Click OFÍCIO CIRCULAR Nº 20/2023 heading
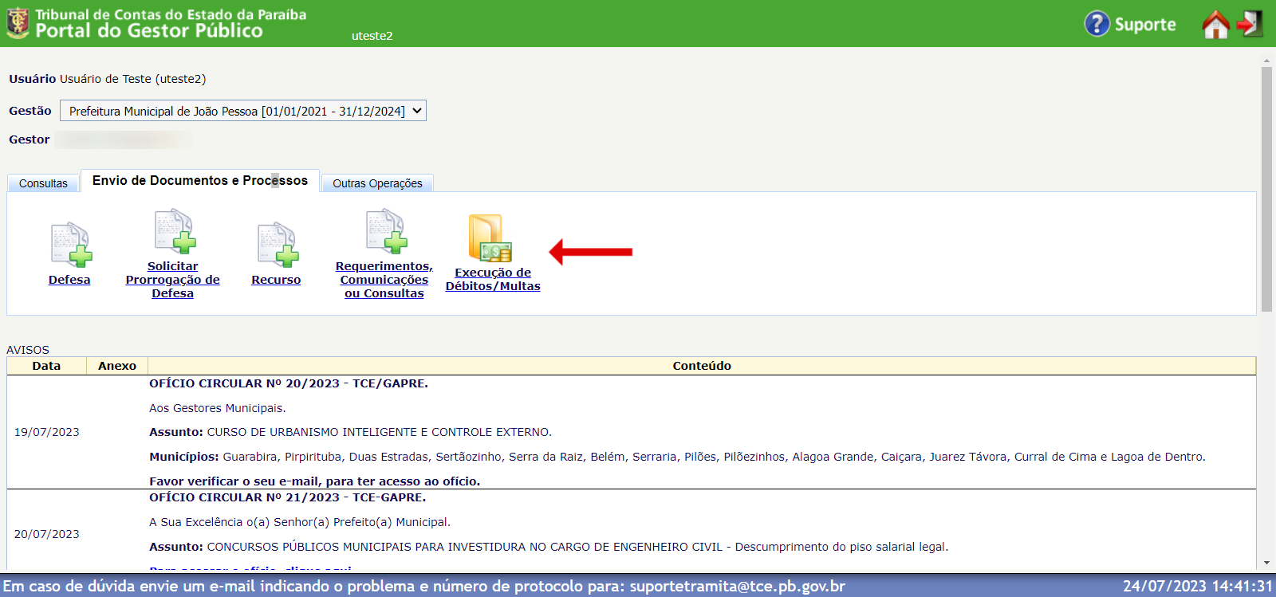 tap(289, 383)
